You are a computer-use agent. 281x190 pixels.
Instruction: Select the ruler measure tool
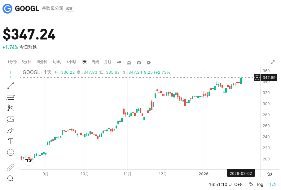point(11,167)
